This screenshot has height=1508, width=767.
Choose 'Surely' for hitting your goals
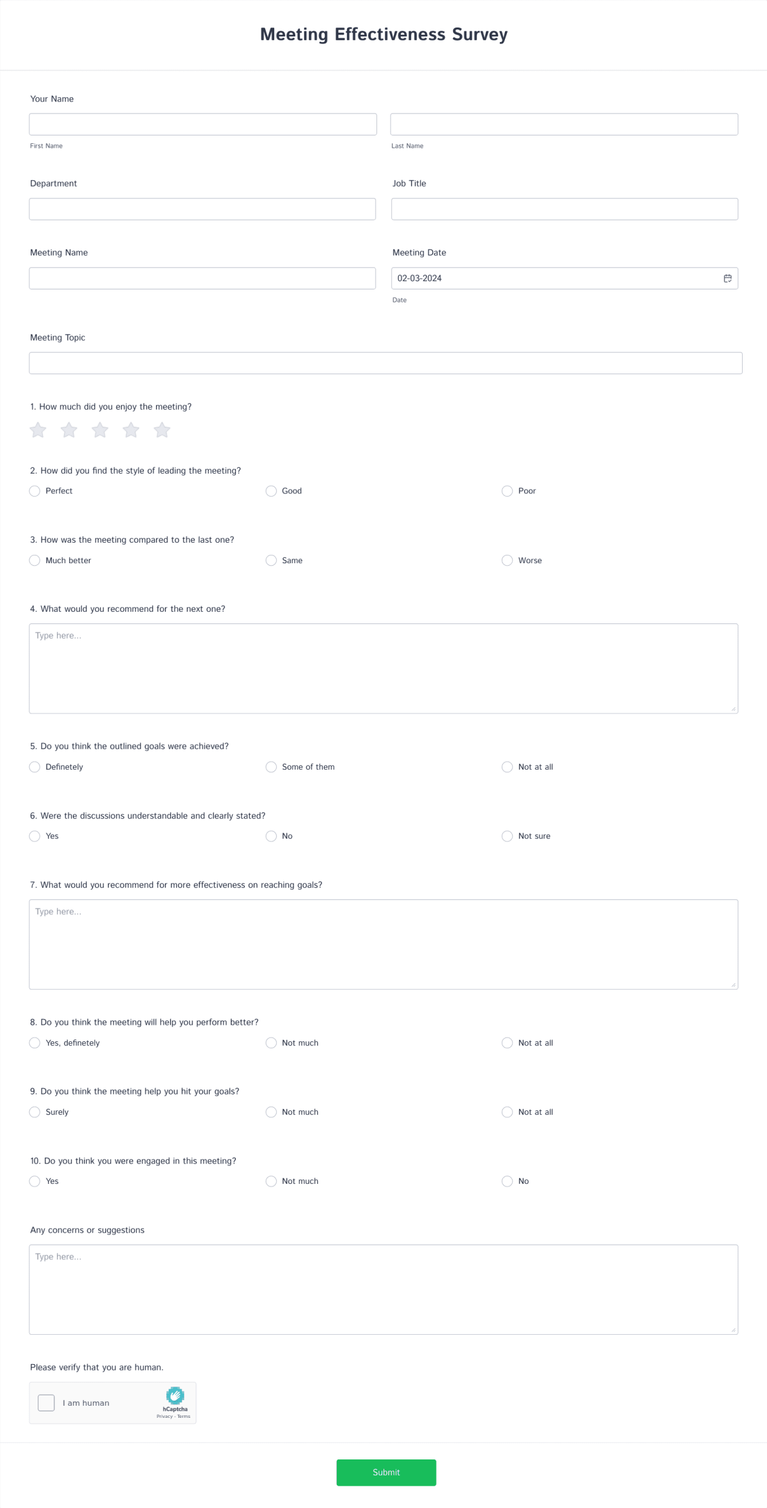tap(35, 1112)
